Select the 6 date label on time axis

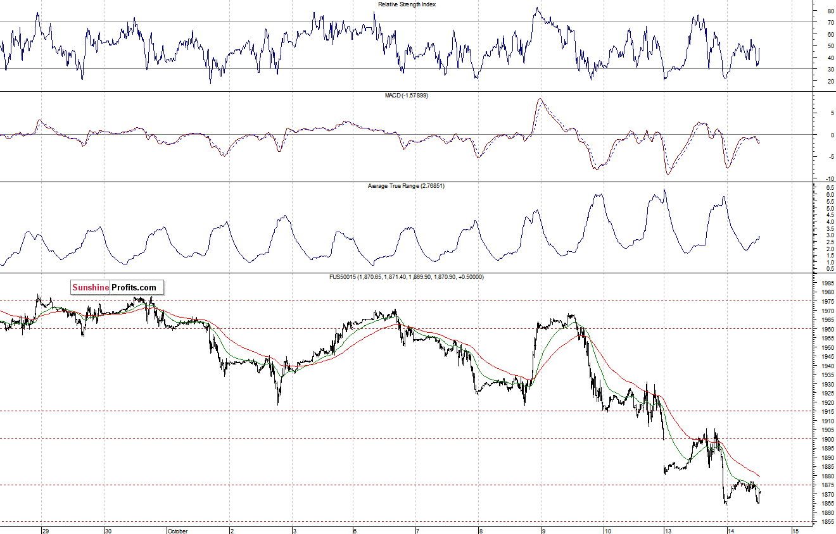(x=355, y=530)
